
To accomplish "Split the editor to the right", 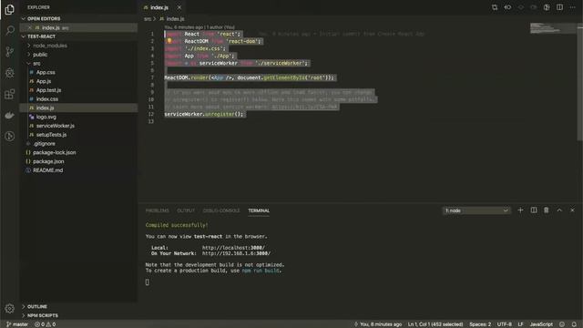I will tap(559, 7).
